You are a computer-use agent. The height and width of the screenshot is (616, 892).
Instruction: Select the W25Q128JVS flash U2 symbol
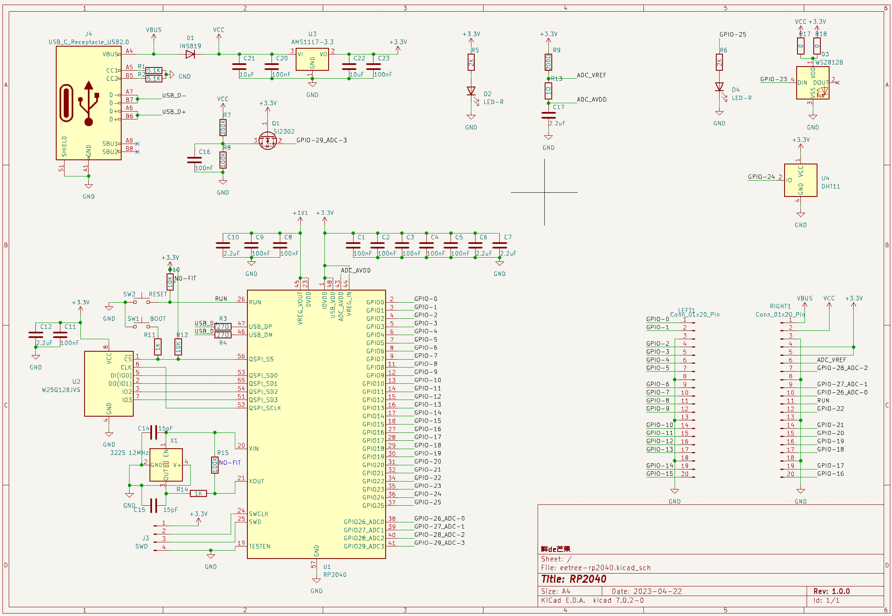109,383
